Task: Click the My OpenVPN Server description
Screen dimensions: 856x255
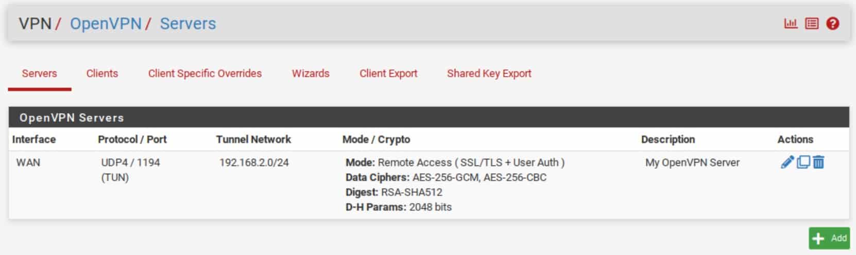Action: (x=692, y=162)
